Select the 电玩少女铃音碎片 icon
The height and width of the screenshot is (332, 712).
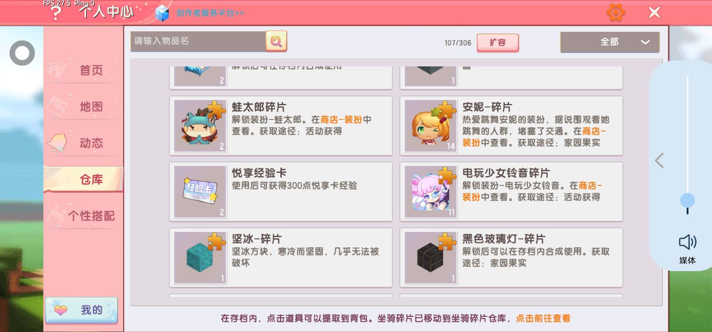[x=431, y=192]
